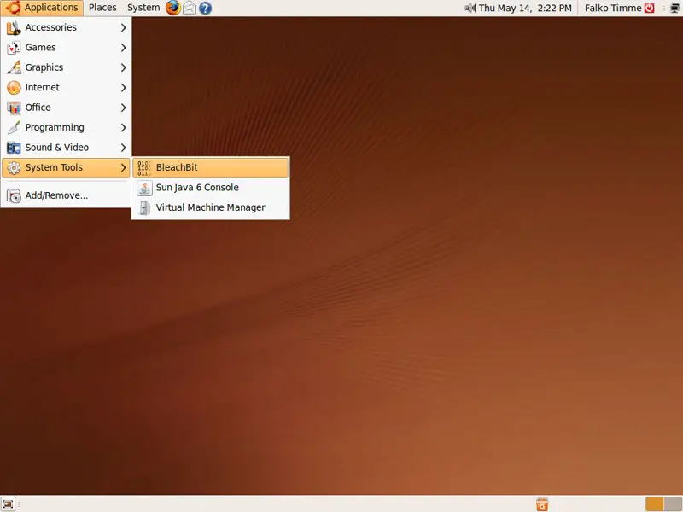This screenshot has width=683, height=512.
Task: Open the Applications menu
Action: pos(42,8)
